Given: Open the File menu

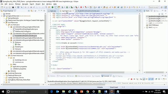Looking at the screenshot, I should click(2, 4).
